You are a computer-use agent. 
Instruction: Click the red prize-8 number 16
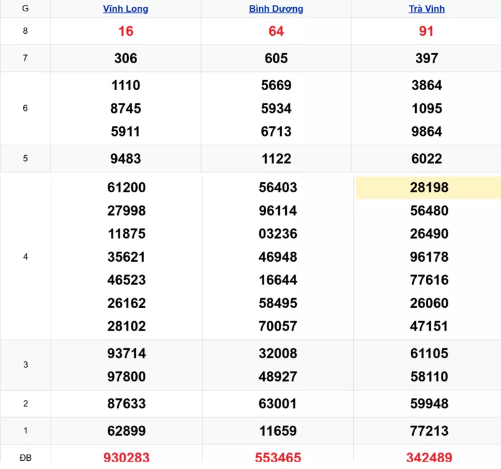(x=126, y=31)
